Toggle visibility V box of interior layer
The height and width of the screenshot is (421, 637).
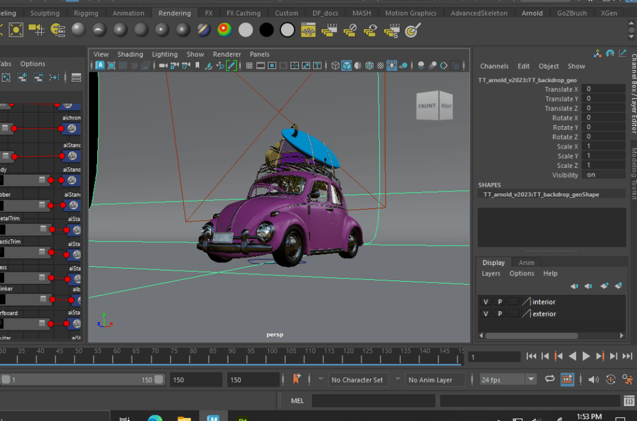point(486,302)
